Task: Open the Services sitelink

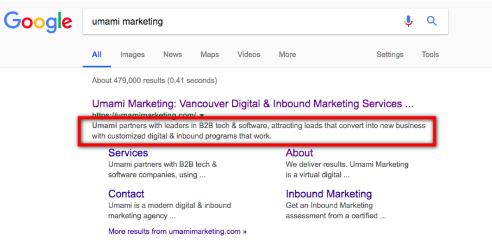Action: pos(128,153)
